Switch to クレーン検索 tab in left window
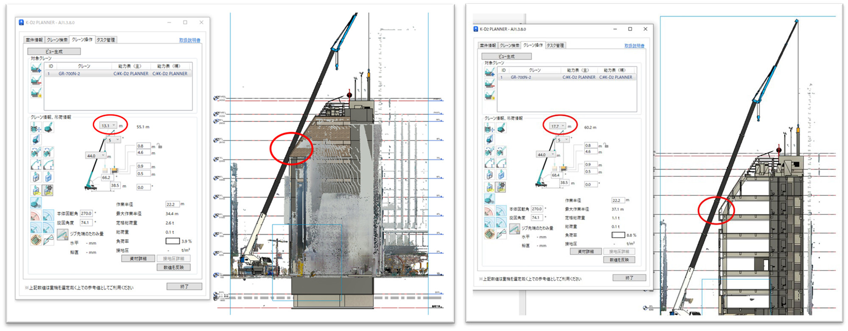848x331 pixels. [57, 40]
